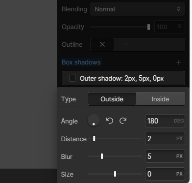Screen dimensions: 192x183
Task: Open the Blending mode dropdown
Action: point(138,9)
